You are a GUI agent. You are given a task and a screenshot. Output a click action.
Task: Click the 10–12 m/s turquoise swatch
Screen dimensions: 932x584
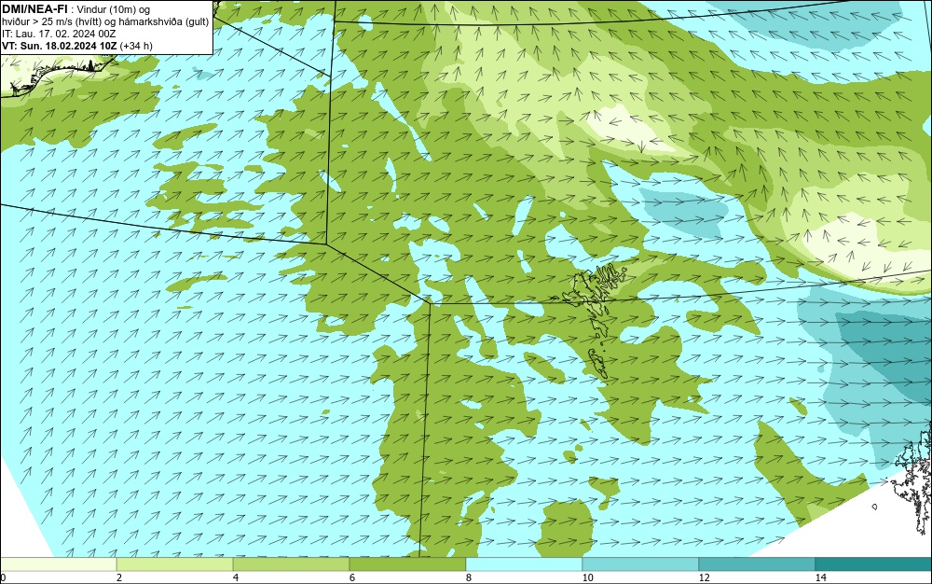(641, 564)
